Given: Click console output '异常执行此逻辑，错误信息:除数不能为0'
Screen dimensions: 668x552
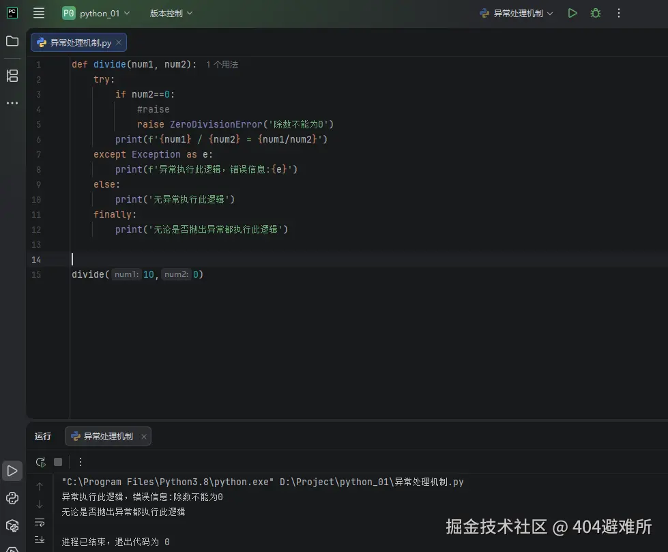Looking at the screenshot, I should click(143, 497).
